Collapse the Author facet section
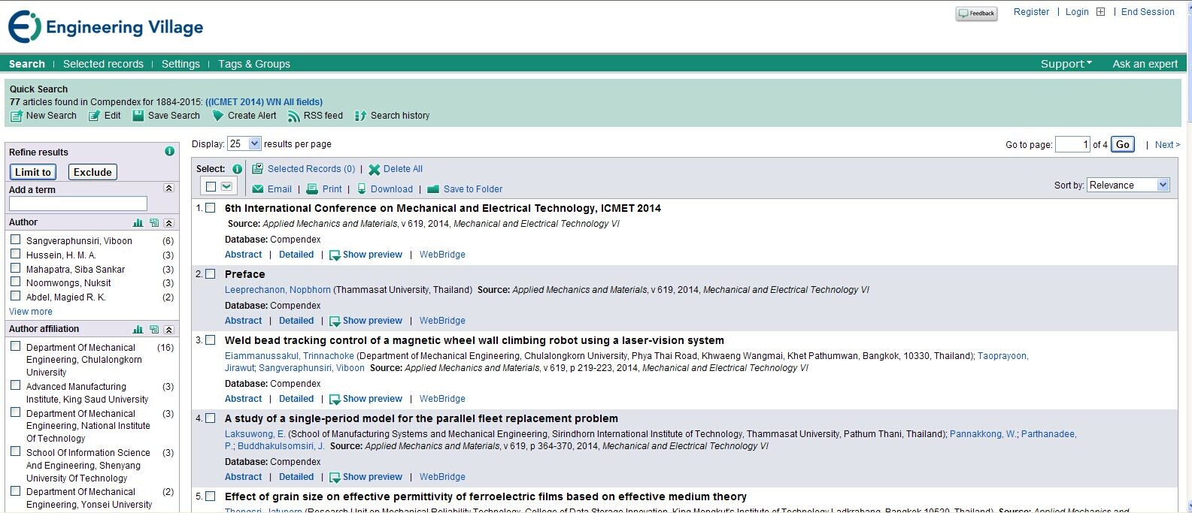Screen dimensions: 1192x513 168,223
